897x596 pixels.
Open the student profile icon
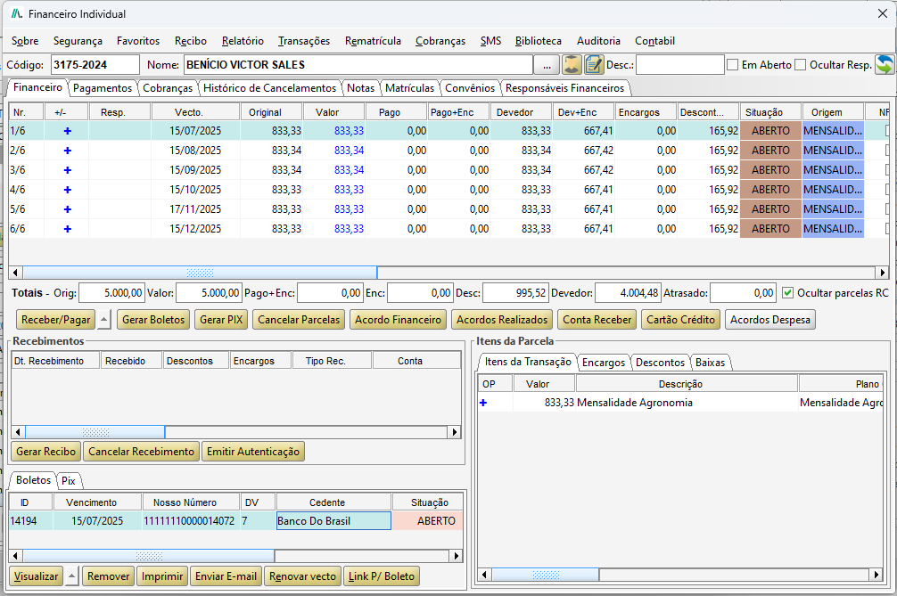[x=572, y=64]
